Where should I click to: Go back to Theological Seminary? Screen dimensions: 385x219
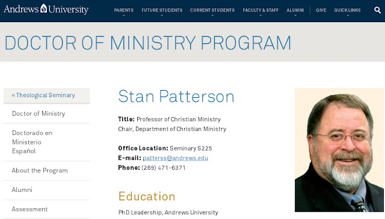coord(47,95)
